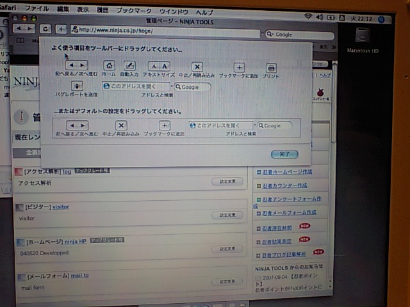Click 設定変更 button for mail form row
410x307 pixels.
pos(227,281)
